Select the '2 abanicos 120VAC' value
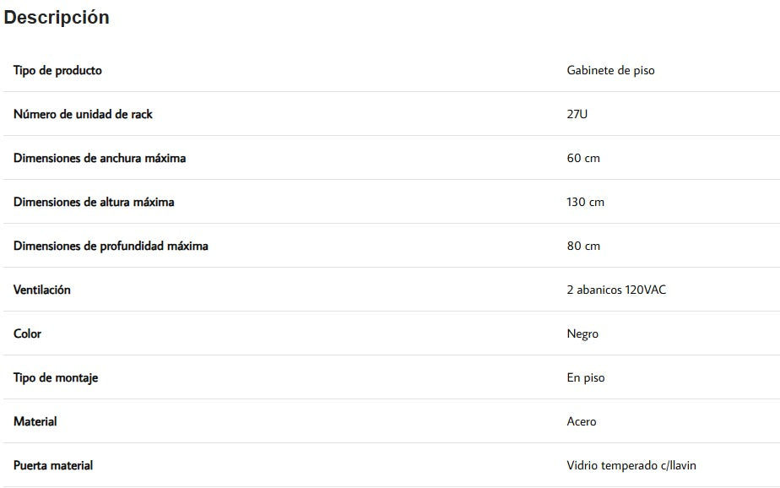Viewport: 780px width, 488px height. point(616,290)
